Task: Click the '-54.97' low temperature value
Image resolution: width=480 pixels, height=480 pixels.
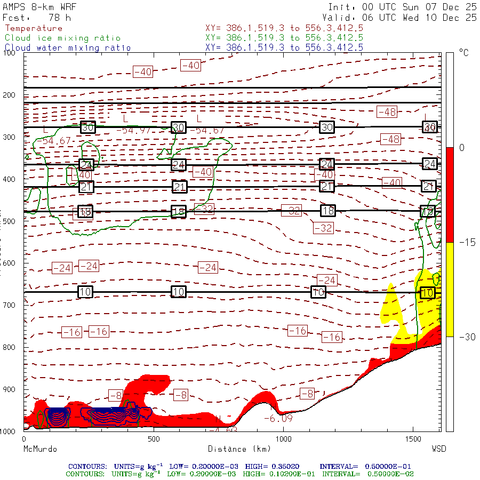Action: 133,131
